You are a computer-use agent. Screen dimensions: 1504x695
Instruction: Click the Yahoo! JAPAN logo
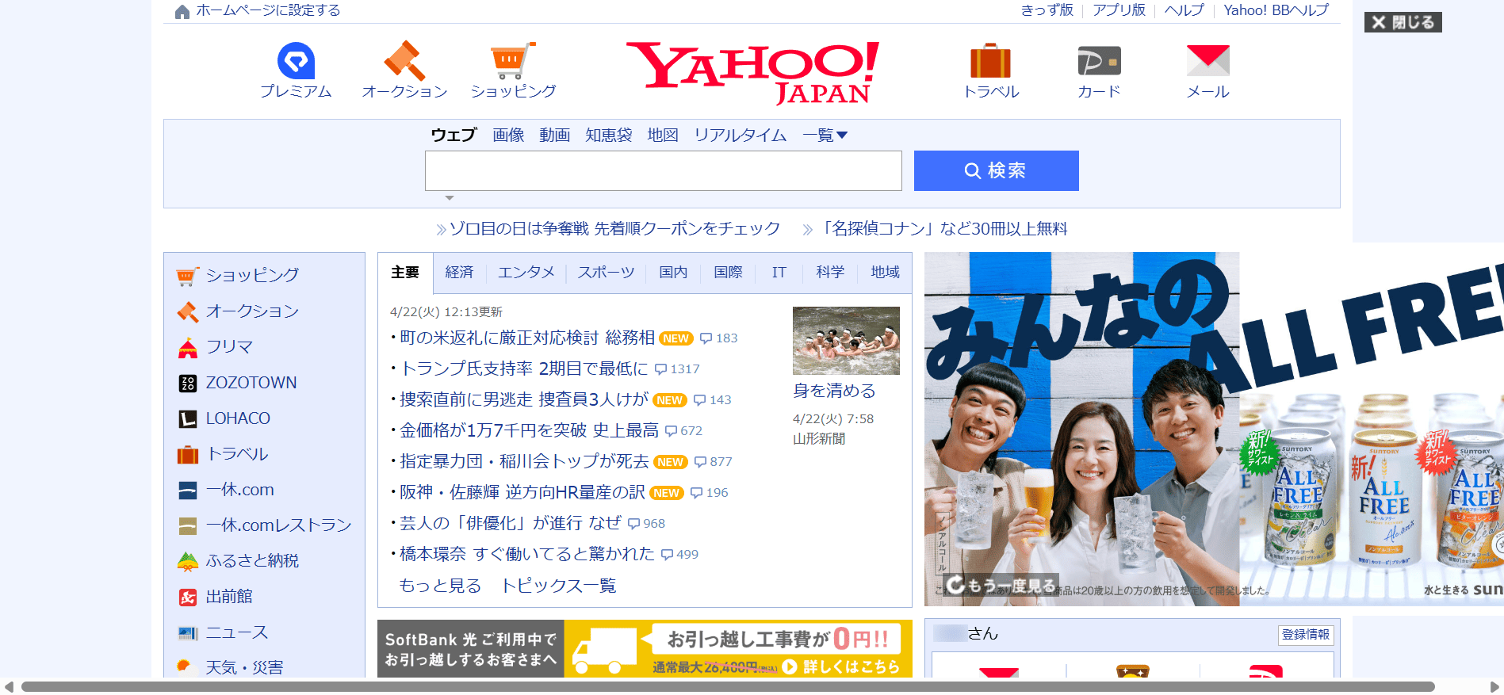click(x=752, y=73)
